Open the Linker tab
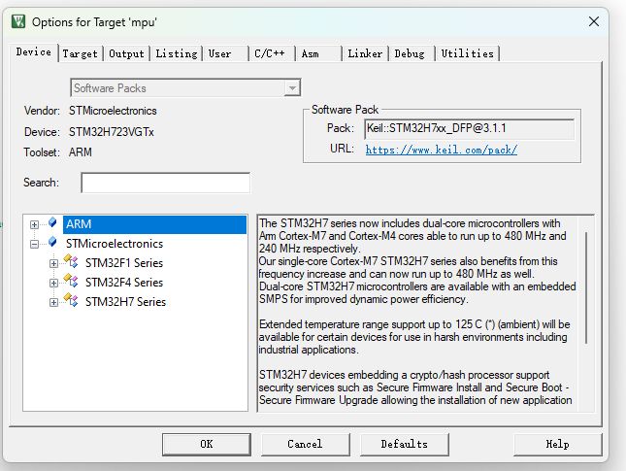 coord(365,54)
